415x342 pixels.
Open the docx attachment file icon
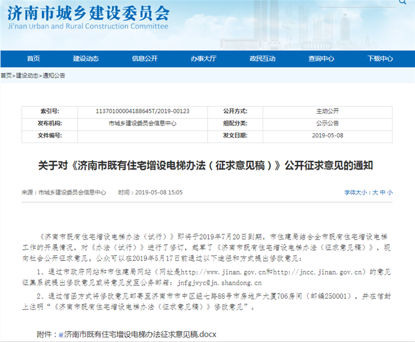coord(61,335)
